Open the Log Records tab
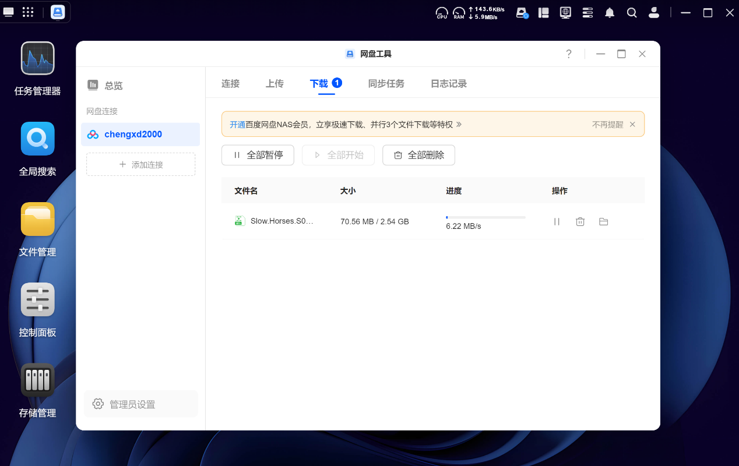Screen dimensions: 739x466 pos(448,83)
